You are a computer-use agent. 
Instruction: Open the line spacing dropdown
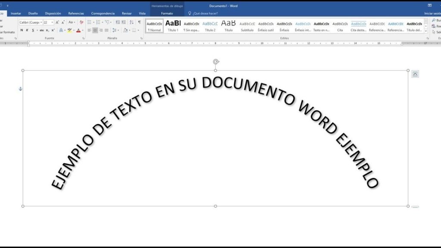[115, 30]
